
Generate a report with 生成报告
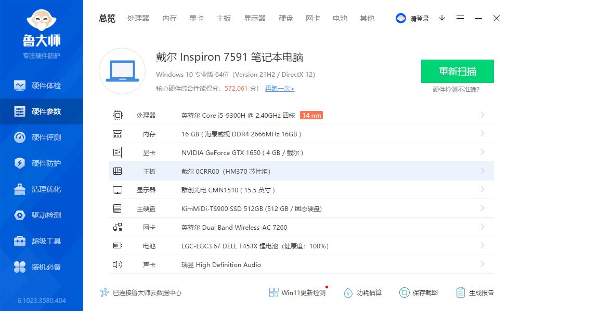click(475, 292)
